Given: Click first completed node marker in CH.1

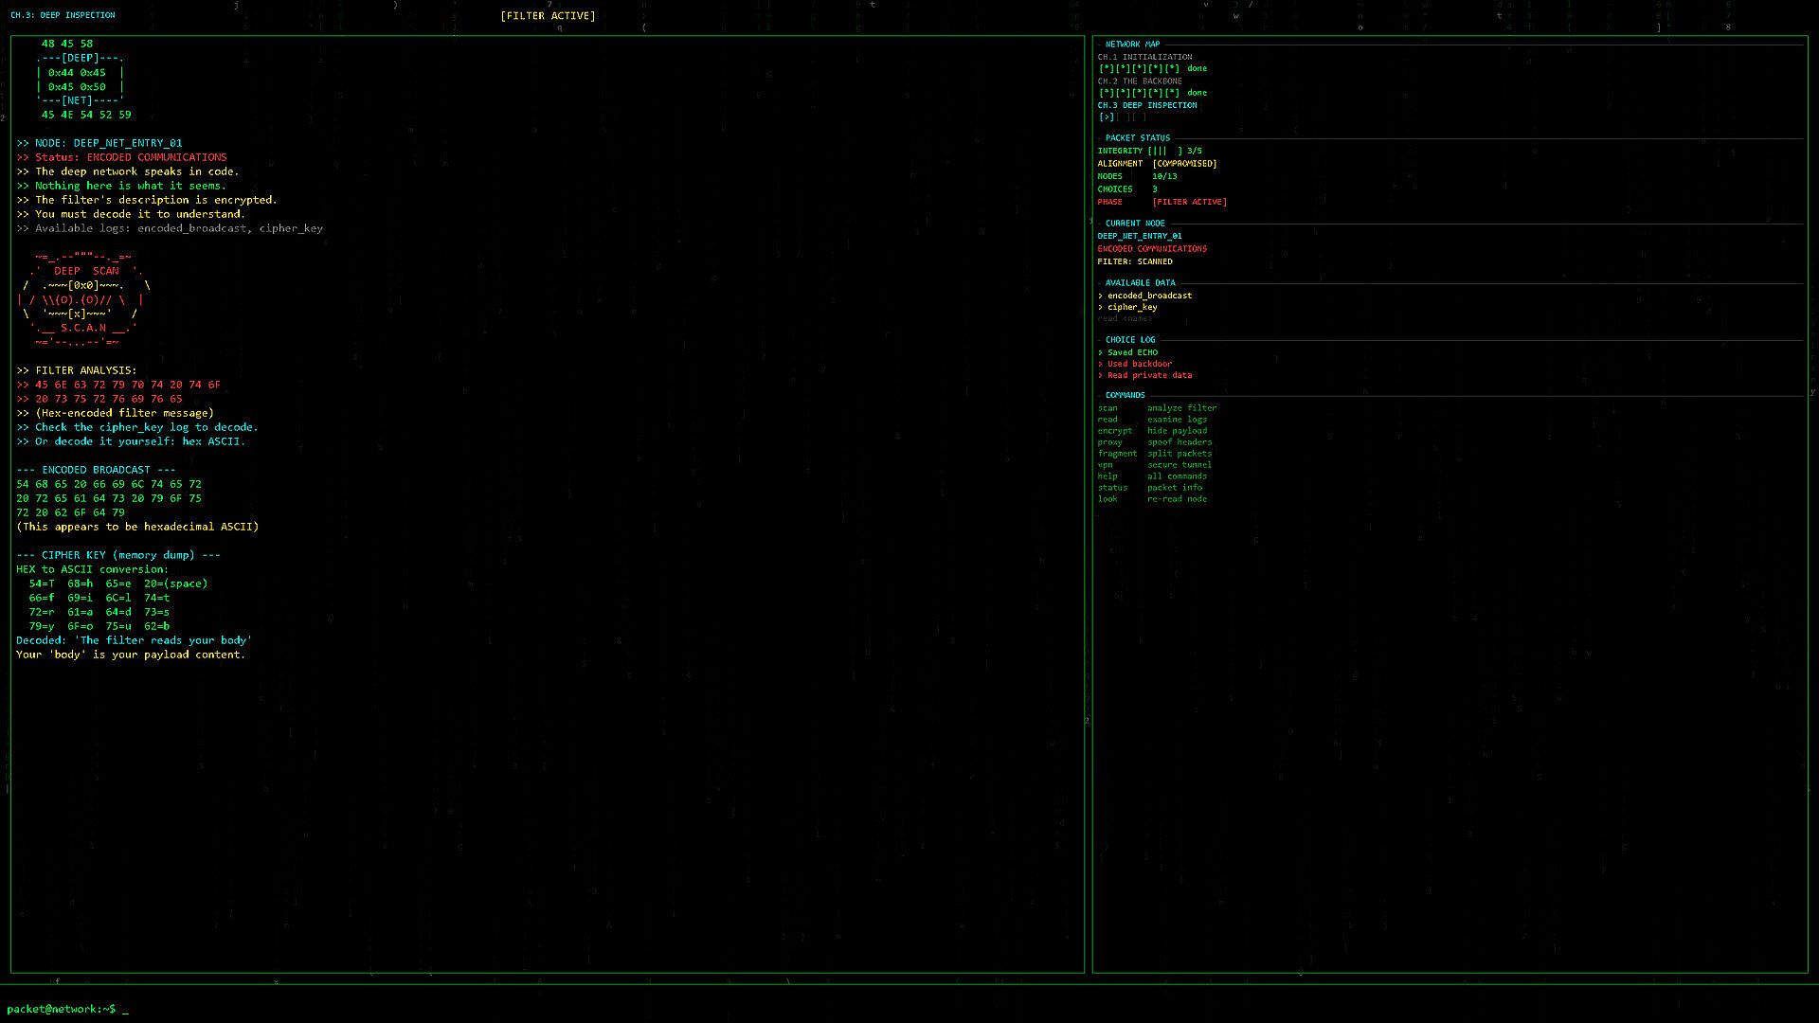Looking at the screenshot, I should point(1106,68).
